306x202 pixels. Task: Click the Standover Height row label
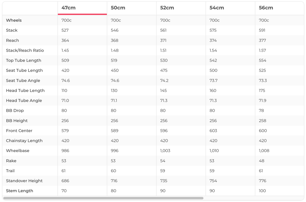click(24, 181)
